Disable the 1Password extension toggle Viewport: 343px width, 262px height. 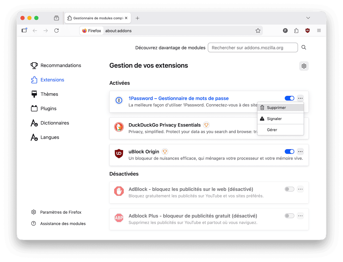pos(289,98)
